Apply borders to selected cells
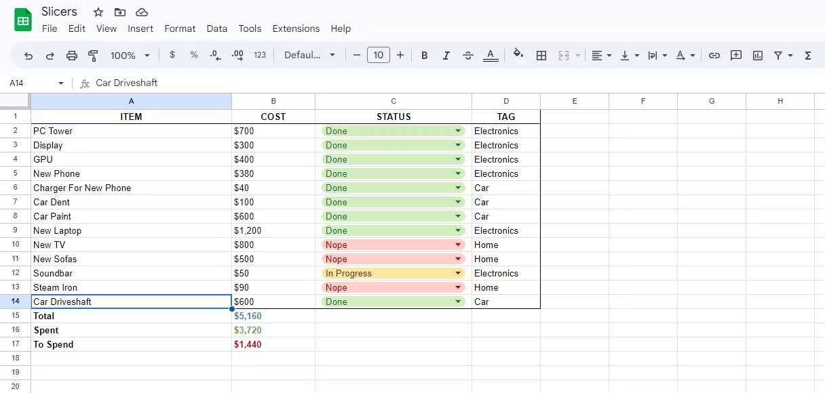The height and width of the screenshot is (393, 825). click(541, 56)
